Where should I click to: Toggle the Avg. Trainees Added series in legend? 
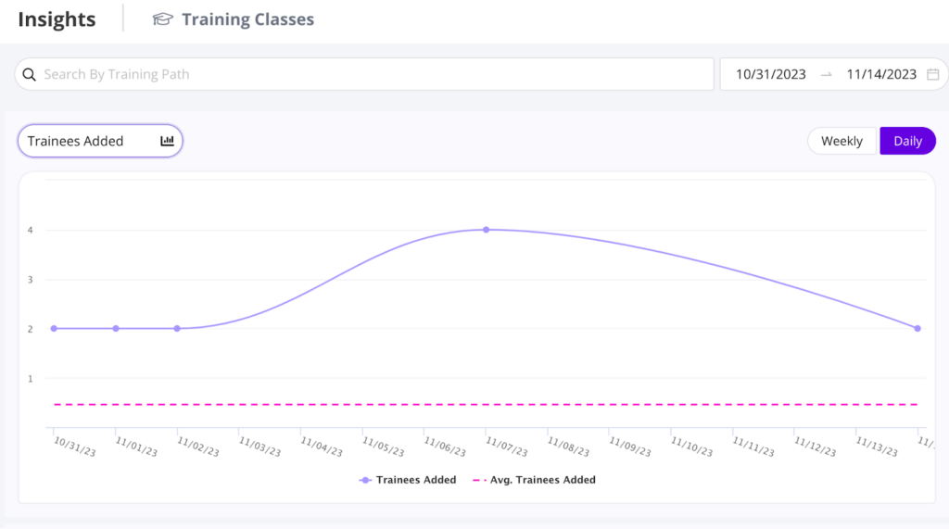click(542, 480)
